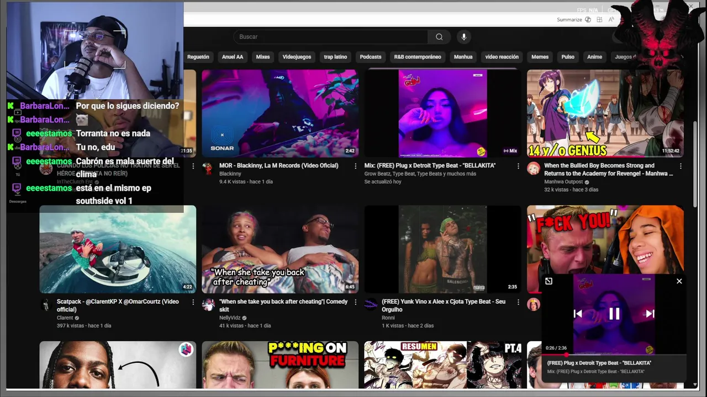
Task: Click the 32 k vistas - hace 3 días text
Action: [571, 190]
